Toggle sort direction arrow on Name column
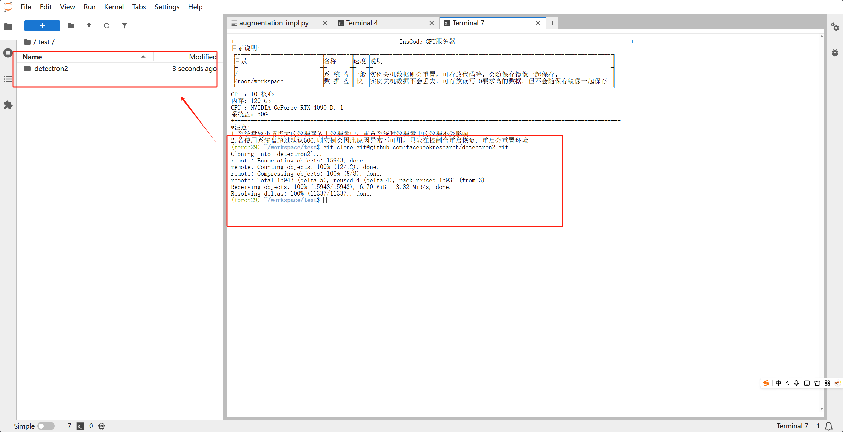 143,57
